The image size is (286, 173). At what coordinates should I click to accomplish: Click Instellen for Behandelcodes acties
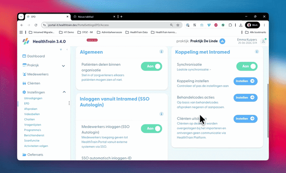click(245, 98)
